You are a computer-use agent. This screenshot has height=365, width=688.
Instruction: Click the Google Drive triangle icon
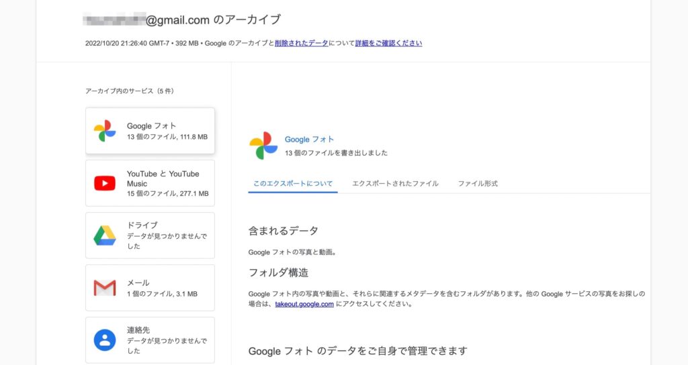tap(104, 236)
